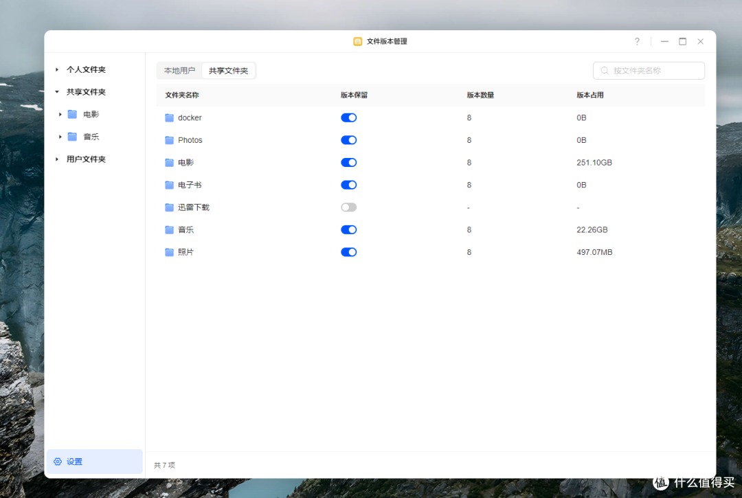Turn off version retention for 电影
This screenshot has width=742, height=498.
(349, 163)
